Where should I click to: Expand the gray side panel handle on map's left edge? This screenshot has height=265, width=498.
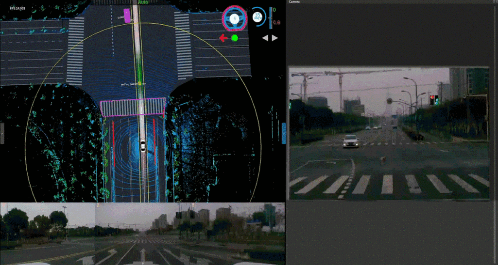(x=2, y=133)
